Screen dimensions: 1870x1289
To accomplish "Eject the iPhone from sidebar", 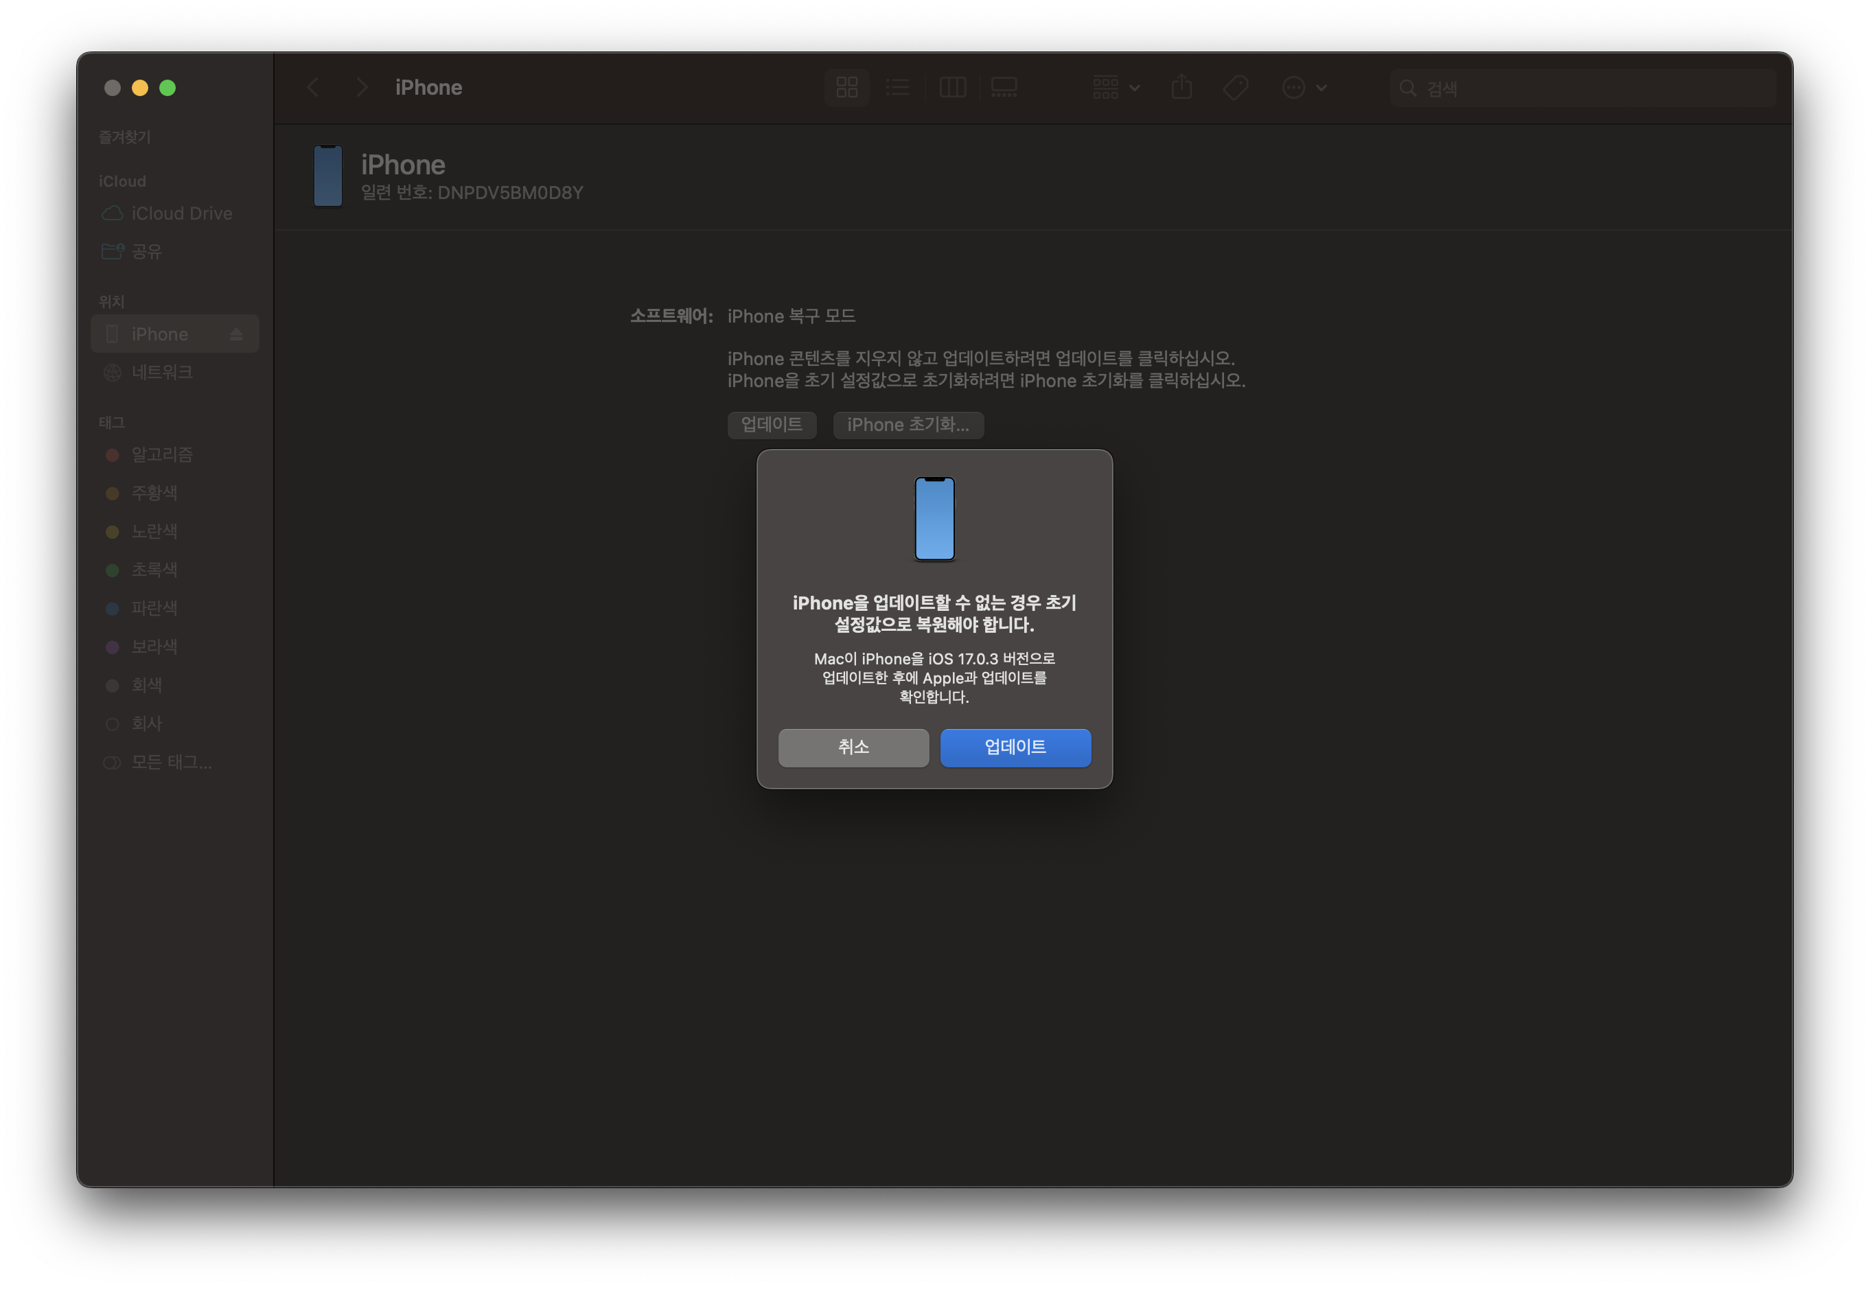I will coord(237,334).
